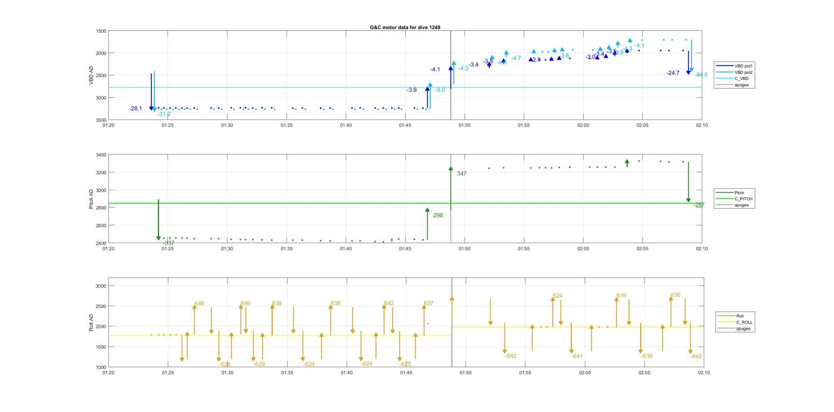
Task: Click the "-641" roll data label
Action: click(x=577, y=356)
